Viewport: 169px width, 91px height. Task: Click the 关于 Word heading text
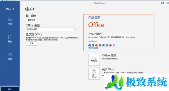click(109, 69)
